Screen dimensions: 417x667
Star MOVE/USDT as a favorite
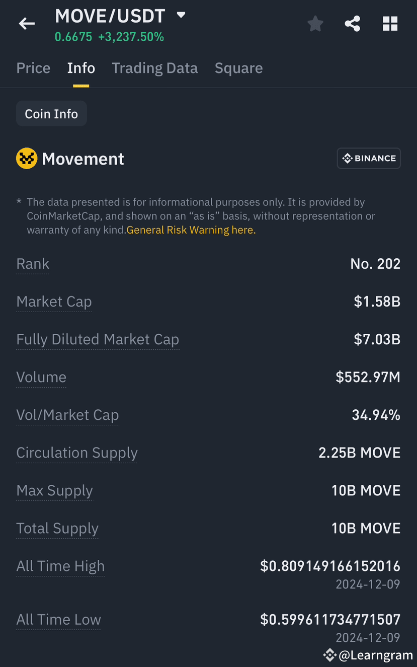pos(315,23)
